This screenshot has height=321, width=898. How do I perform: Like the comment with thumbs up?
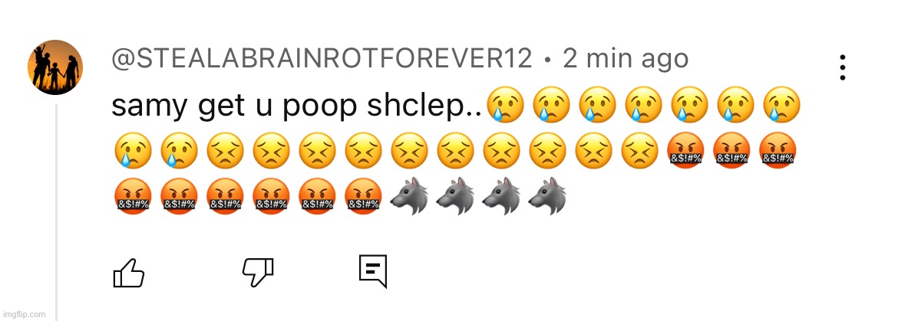pos(129,273)
